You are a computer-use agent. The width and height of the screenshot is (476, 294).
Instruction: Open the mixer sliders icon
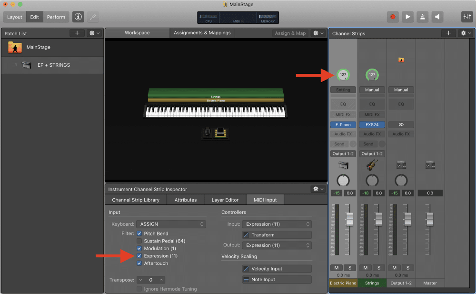466,17
